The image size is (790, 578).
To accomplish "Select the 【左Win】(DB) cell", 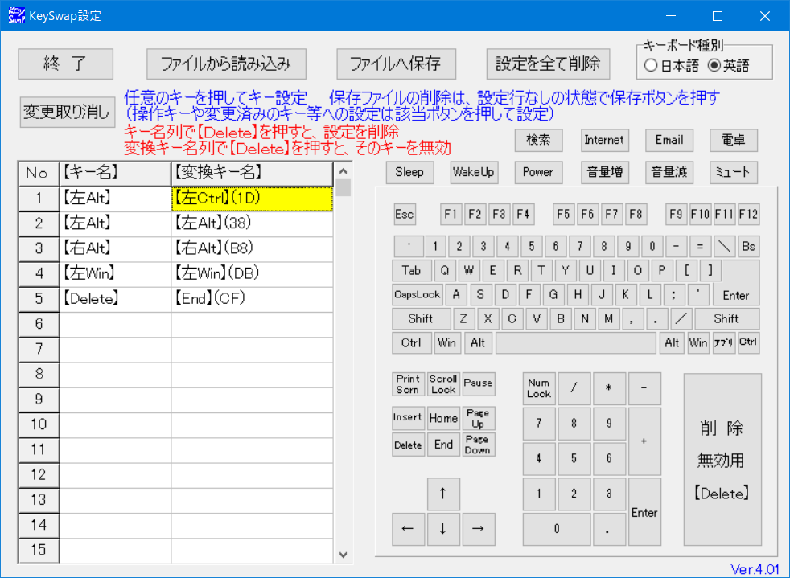I will 252,274.
